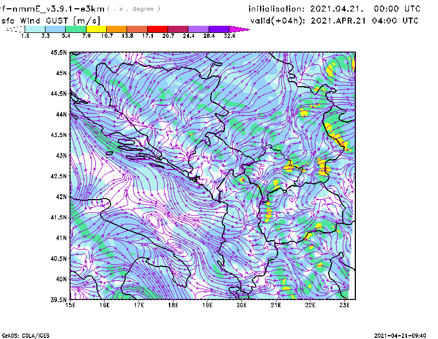Viewport: 438px width, 339px height.
Task: Click the 43N latitude label
Action: point(61,155)
